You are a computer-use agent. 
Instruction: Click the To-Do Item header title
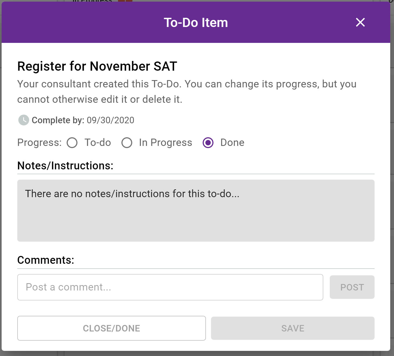[196, 23]
